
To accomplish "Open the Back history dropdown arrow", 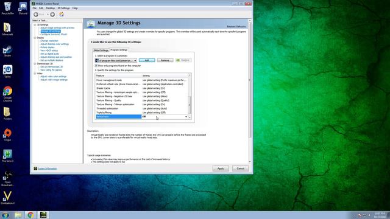I will 48,15.
